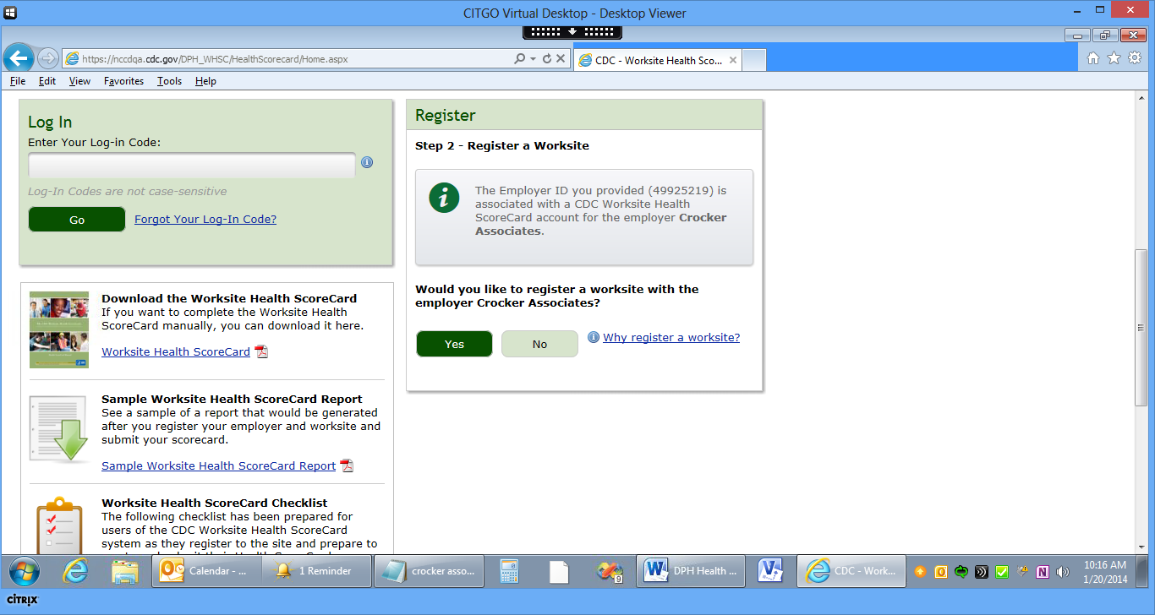Click the scrollbar down arrow
The height and width of the screenshot is (615, 1155).
pos(1141,547)
